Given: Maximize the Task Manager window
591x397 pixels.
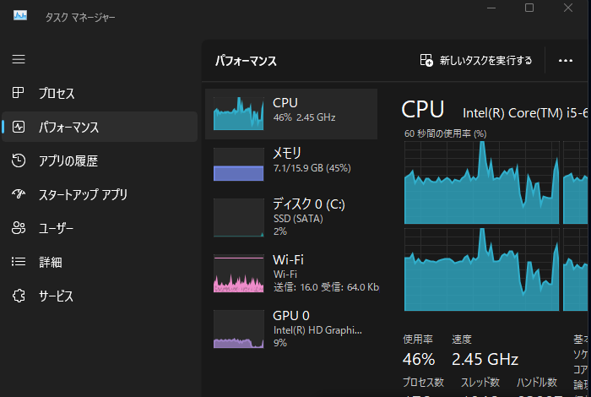Looking at the screenshot, I should [x=529, y=8].
